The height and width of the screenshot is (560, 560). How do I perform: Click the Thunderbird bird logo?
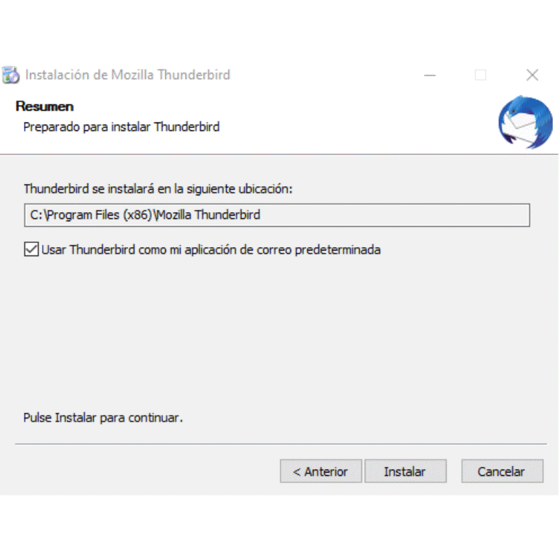[x=526, y=122]
